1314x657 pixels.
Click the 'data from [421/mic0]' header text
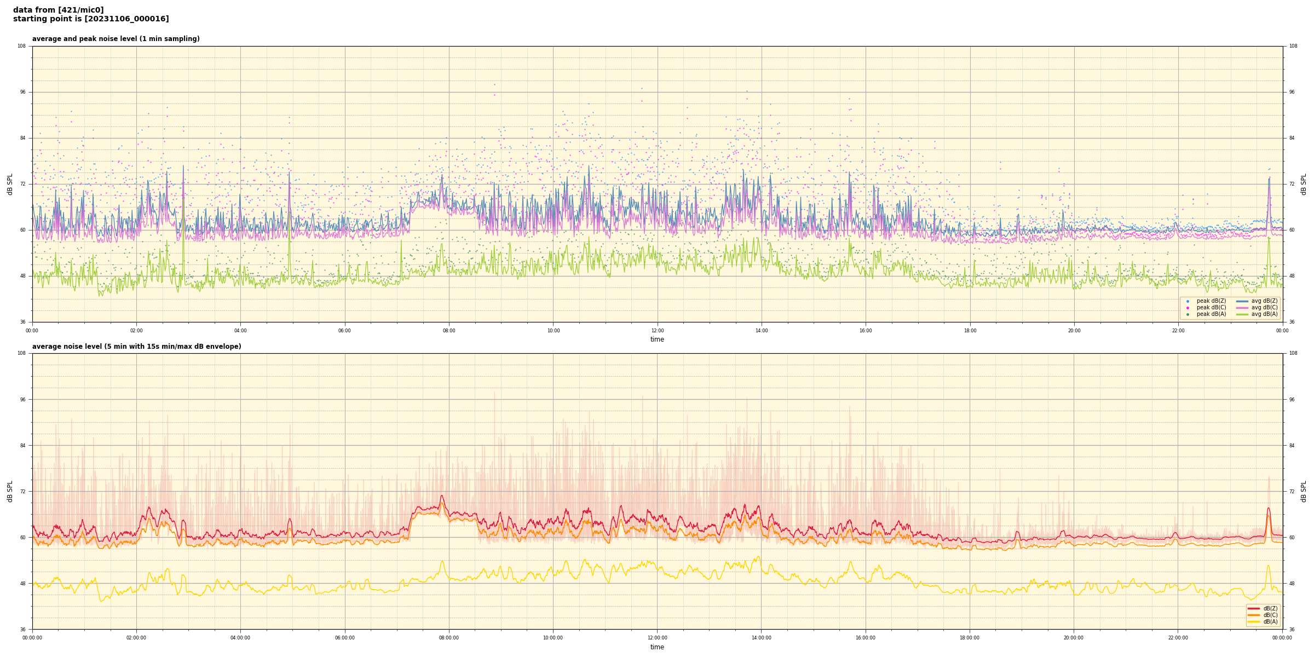[59, 10]
